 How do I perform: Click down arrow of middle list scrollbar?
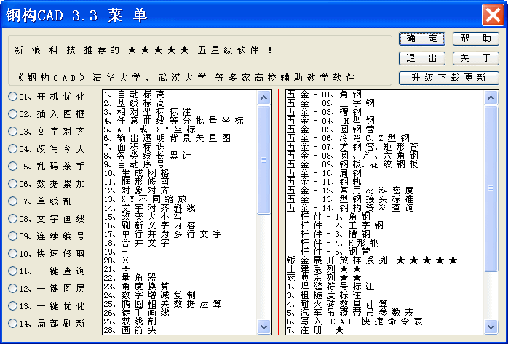(x=264, y=327)
